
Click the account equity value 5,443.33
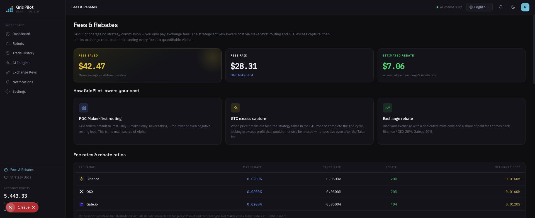coord(16,196)
